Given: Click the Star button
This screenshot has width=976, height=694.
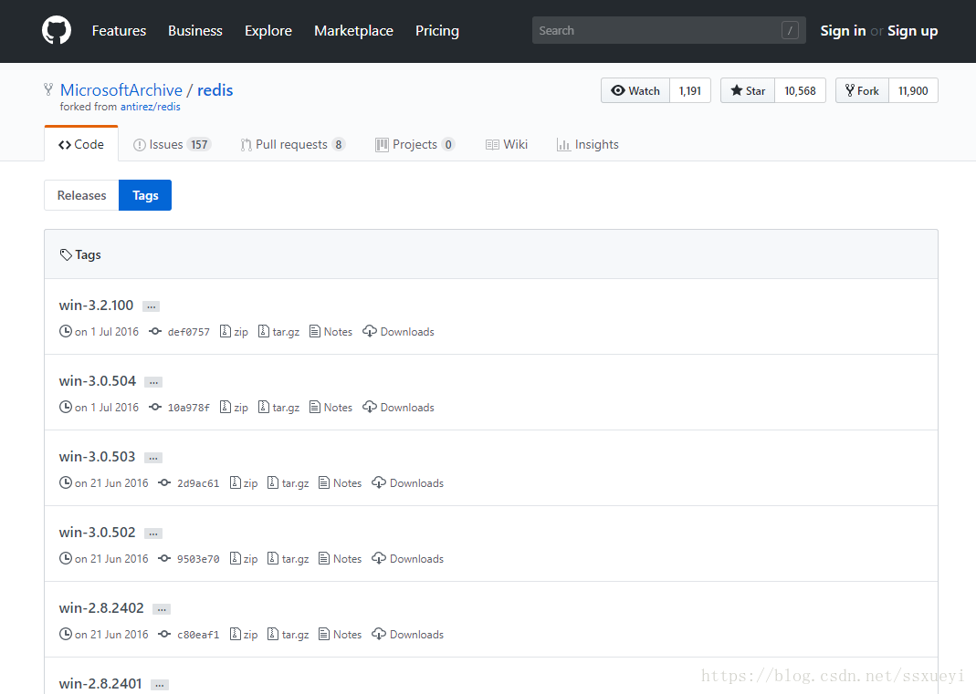Looking at the screenshot, I should click(x=748, y=91).
